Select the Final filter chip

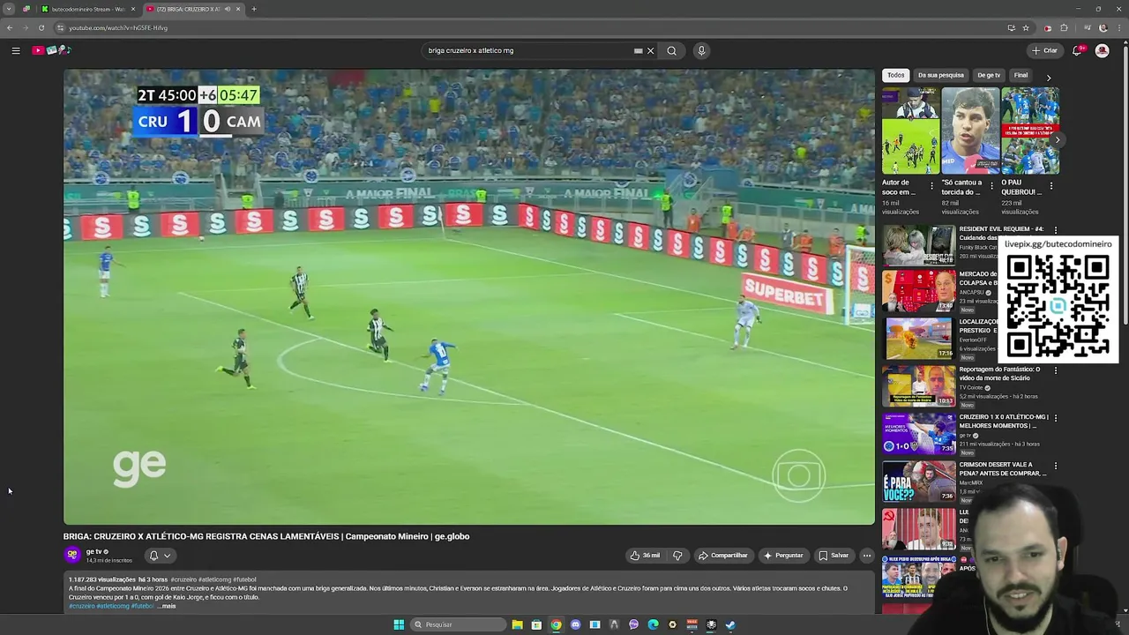pos(1021,75)
